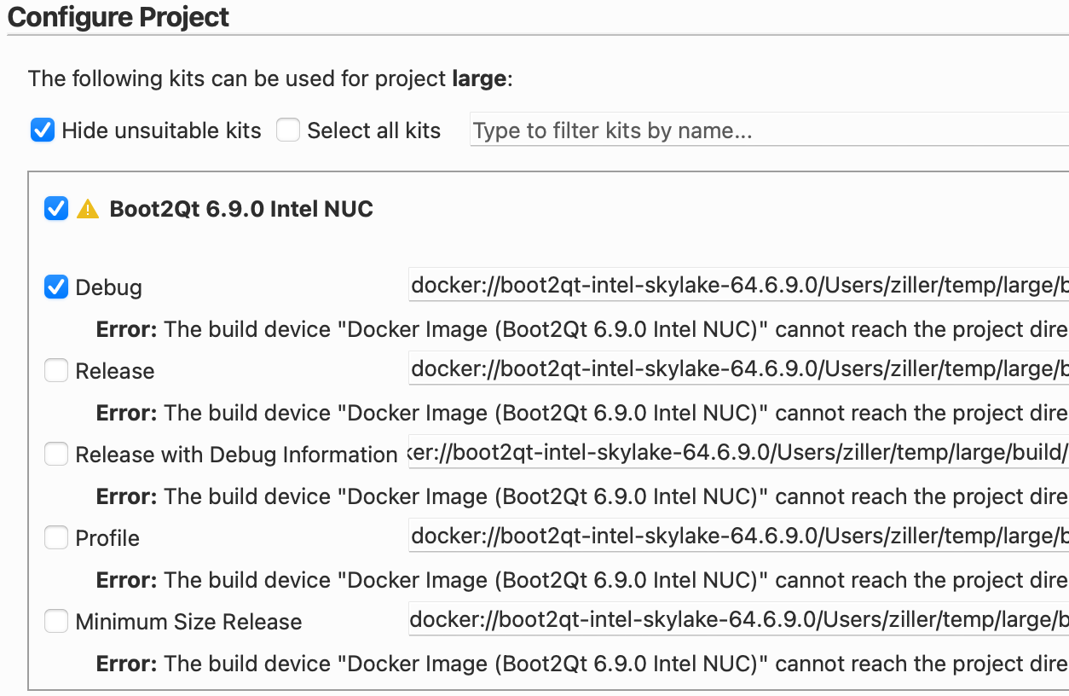The image size is (1069, 696).
Task: Click the Profile build directory path field
Action: (738, 536)
